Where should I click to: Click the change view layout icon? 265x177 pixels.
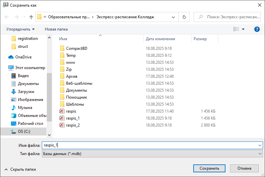pos(236,29)
